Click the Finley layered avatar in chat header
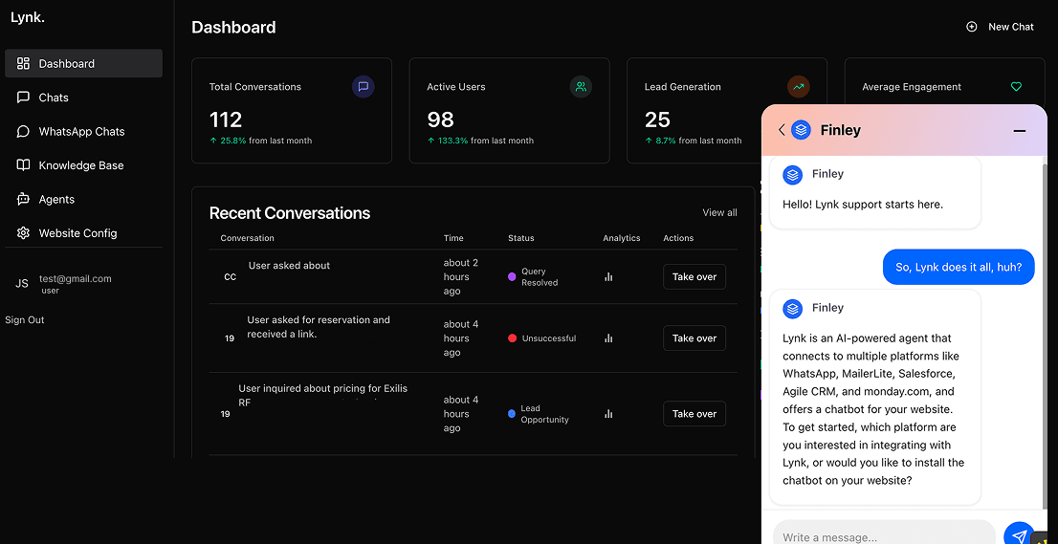The height and width of the screenshot is (544, 1058). point(801,130)
